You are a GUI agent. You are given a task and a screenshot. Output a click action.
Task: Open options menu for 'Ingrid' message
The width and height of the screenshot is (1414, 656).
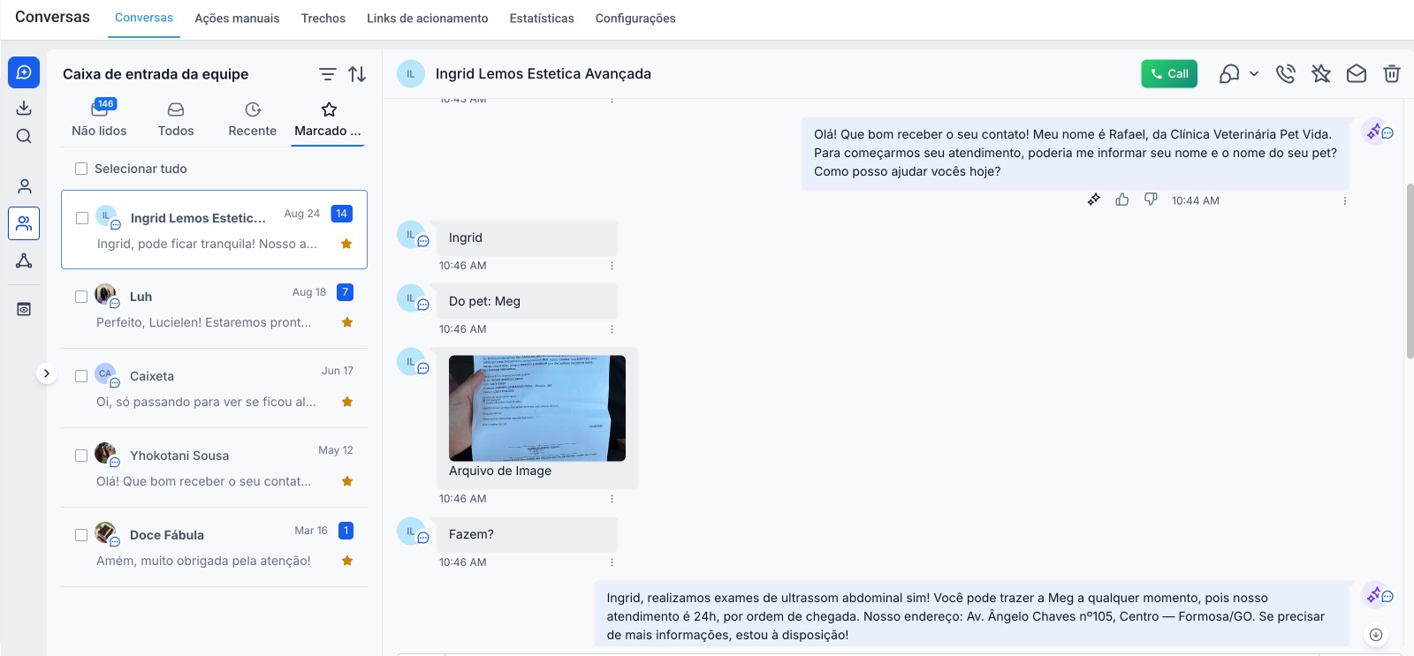point(612,266)
